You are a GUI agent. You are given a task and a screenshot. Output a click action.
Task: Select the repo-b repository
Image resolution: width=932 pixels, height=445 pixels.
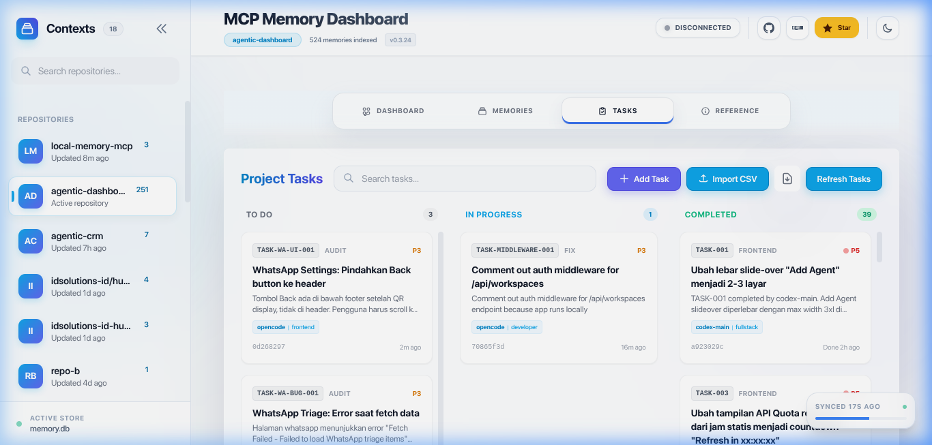click(93, 376)
